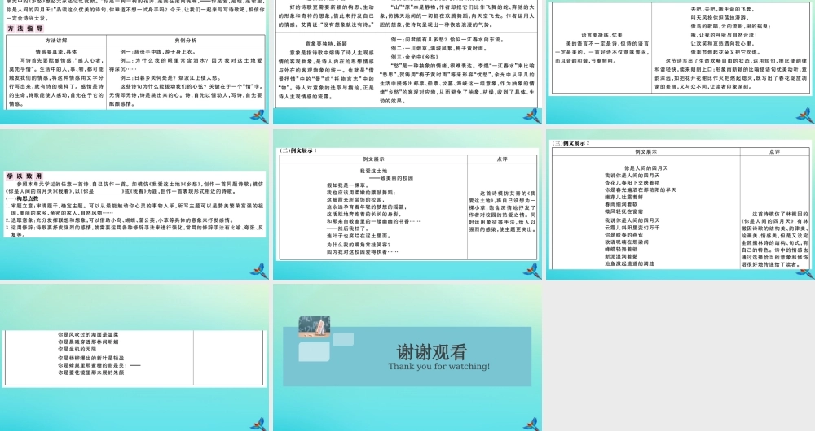Viewport: 815px width, 431px height.
Task: Click the '(一)构思点拨' subheading
Action: pos(21,198)
